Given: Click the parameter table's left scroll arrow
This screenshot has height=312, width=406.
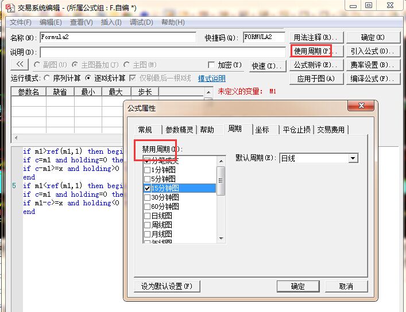Looking at the screenshot, I should click(16, 138).
